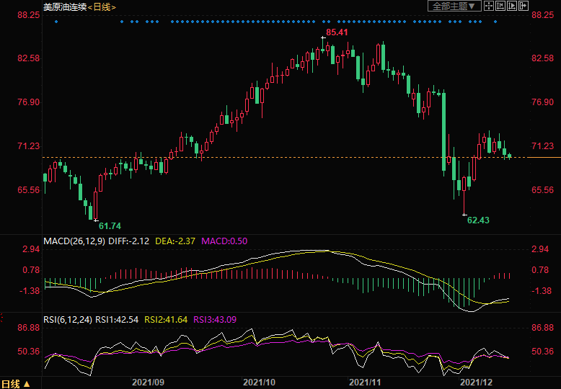Image resolution: width=561 pixels, height=389 pixels.
Task: Click the RSI1:42.54 value label
Action: point(119,318)
